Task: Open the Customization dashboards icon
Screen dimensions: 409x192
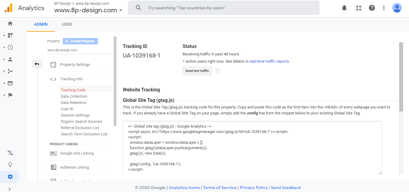Action: pyautogui.click(x=10, y=35)
